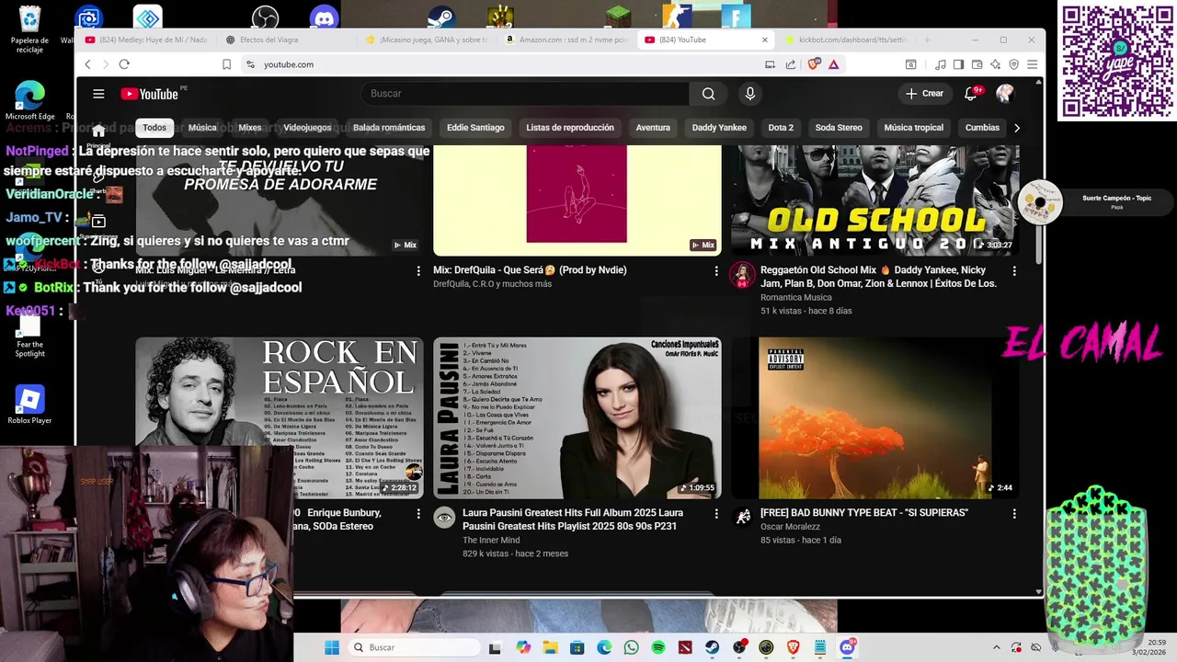
Task: Show hidden system tray icons chevron
Action: pos(996,647)
